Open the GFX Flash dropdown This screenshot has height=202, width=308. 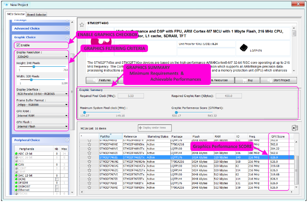pyautogui.click(x=42, y=127)
